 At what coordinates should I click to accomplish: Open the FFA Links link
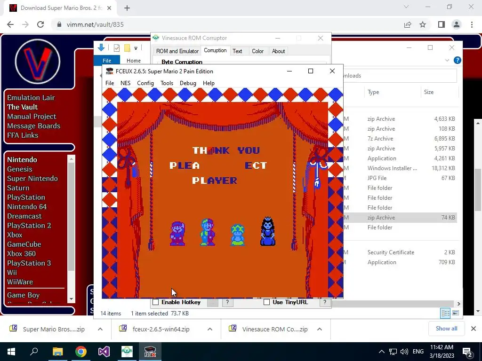tap(23, 135)
